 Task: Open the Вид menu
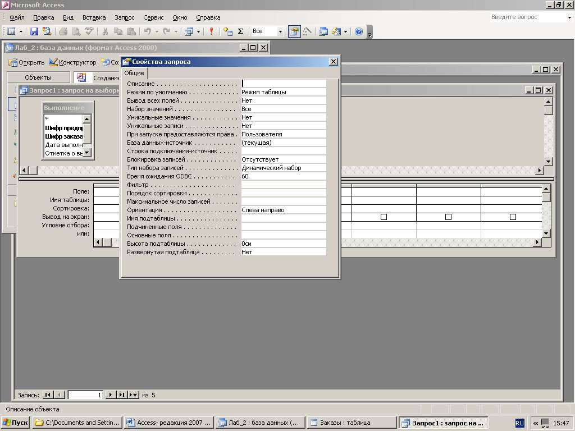pos(68,17)
